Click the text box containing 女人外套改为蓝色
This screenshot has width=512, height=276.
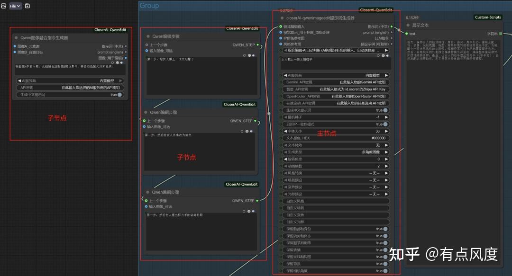[200, 151]
